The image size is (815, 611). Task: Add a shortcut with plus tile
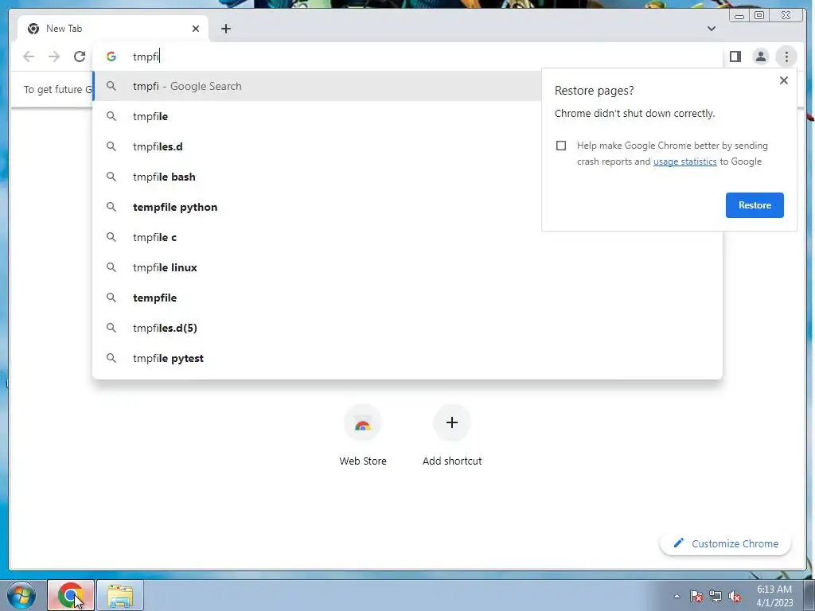click(x=452, y=437)
